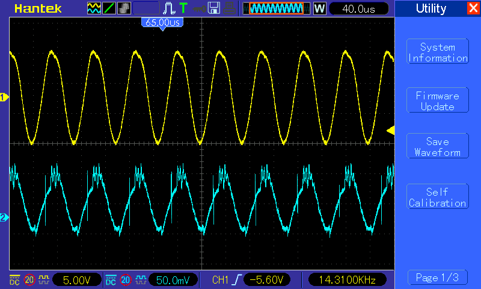Click the waveform display mode icon
The width and height of the screenshot is (481, 289).
pos(94,8)
